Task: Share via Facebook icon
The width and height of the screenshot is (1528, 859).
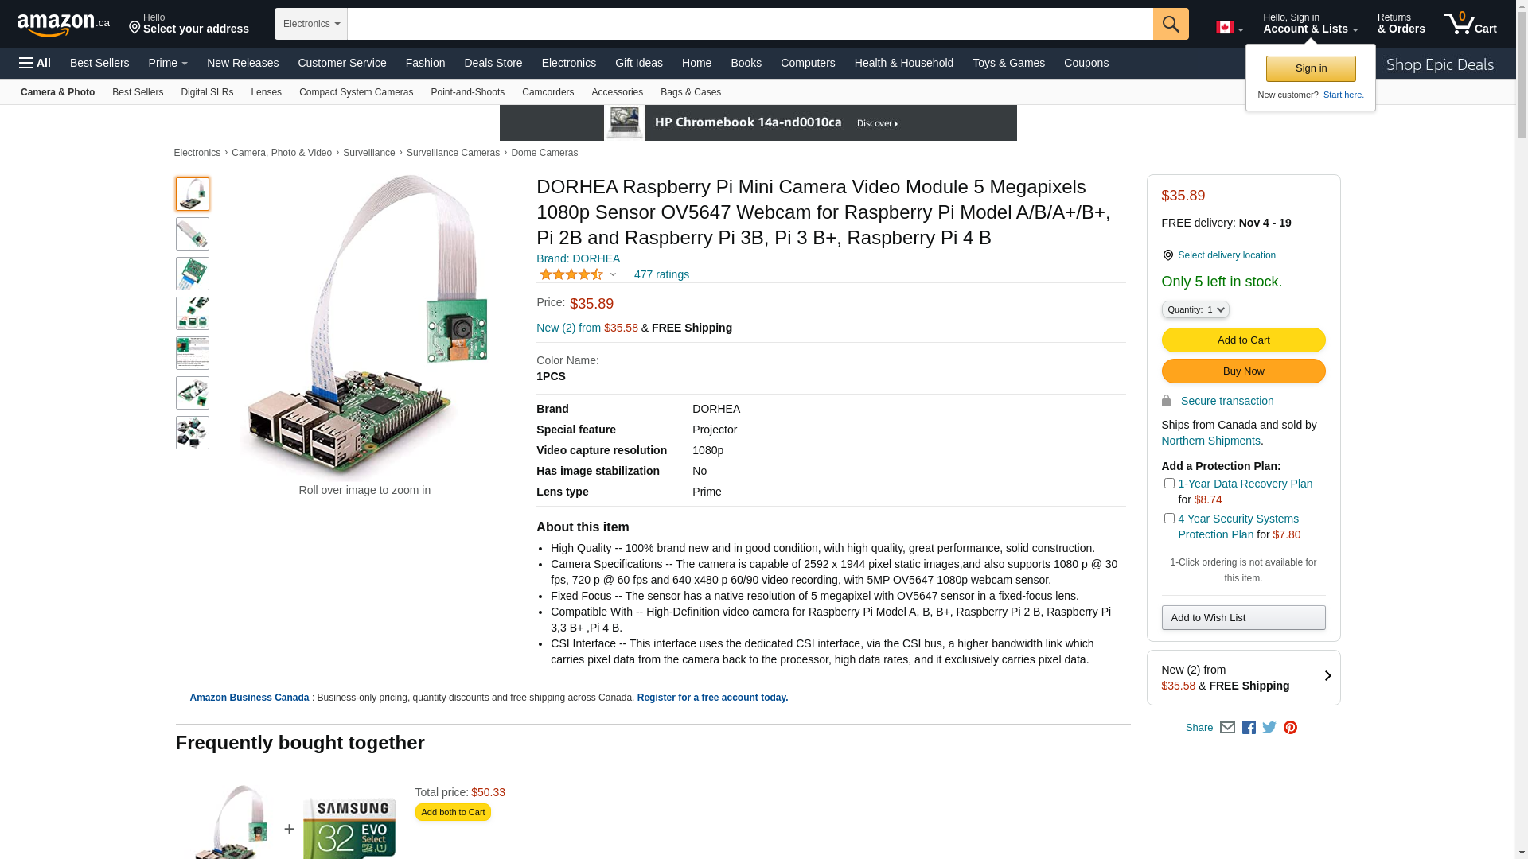Action: (1249, 728)
